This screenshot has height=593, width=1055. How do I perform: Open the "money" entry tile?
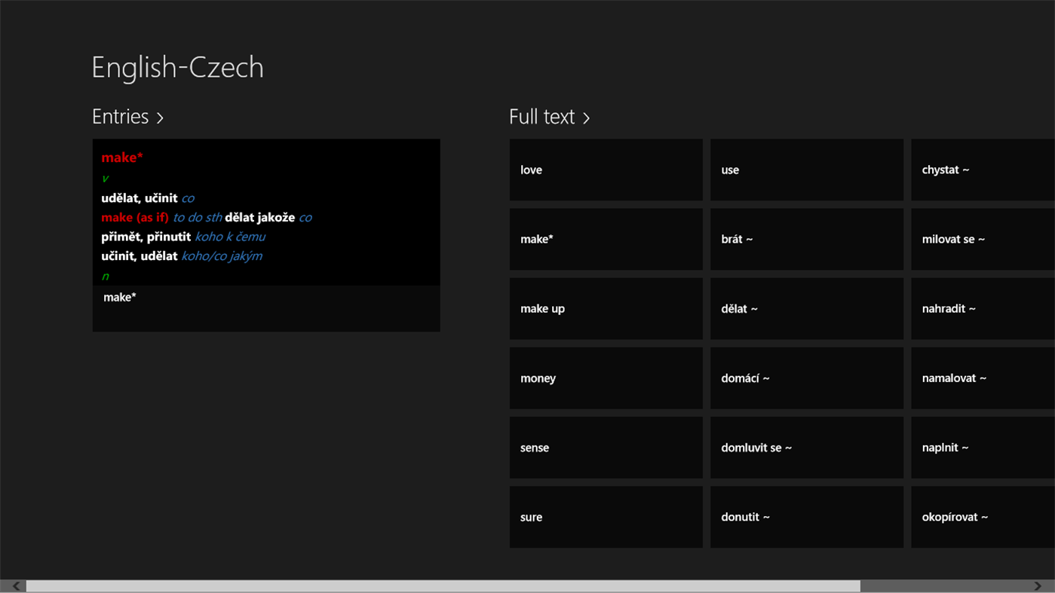606,378
